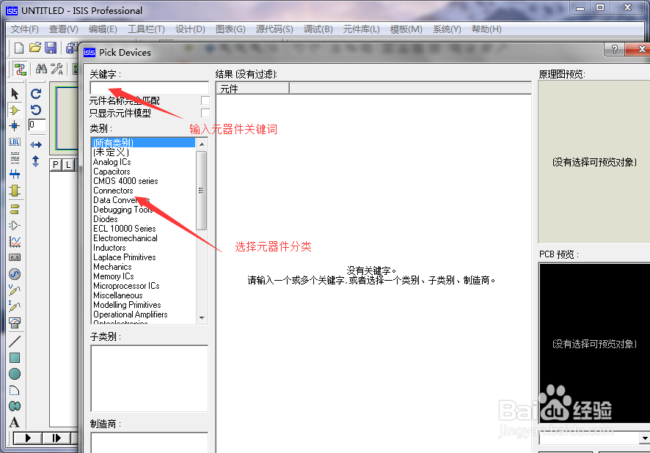Select the Current probe tool
Screen dimensions: 650x453
(15, 306)
